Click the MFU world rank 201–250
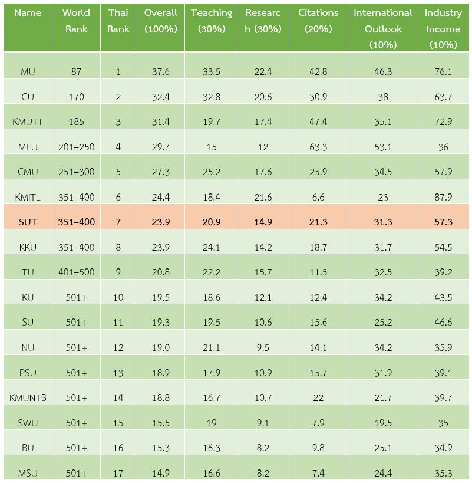Screen dimensions: 472x483 [76, 147]
